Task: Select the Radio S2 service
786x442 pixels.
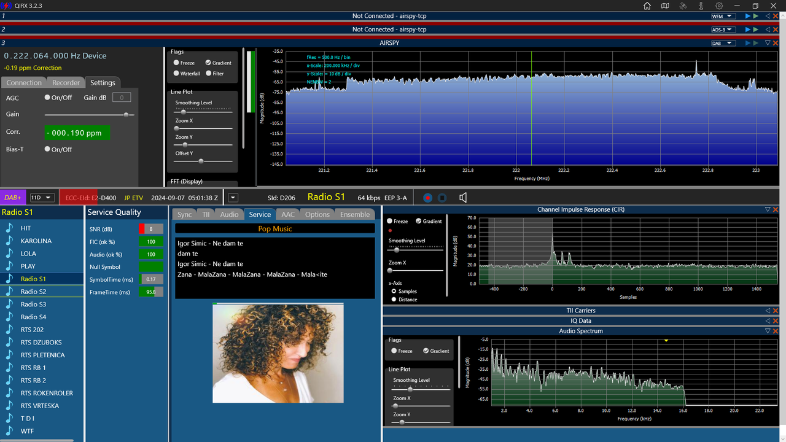Action: (x=42, y=292)
